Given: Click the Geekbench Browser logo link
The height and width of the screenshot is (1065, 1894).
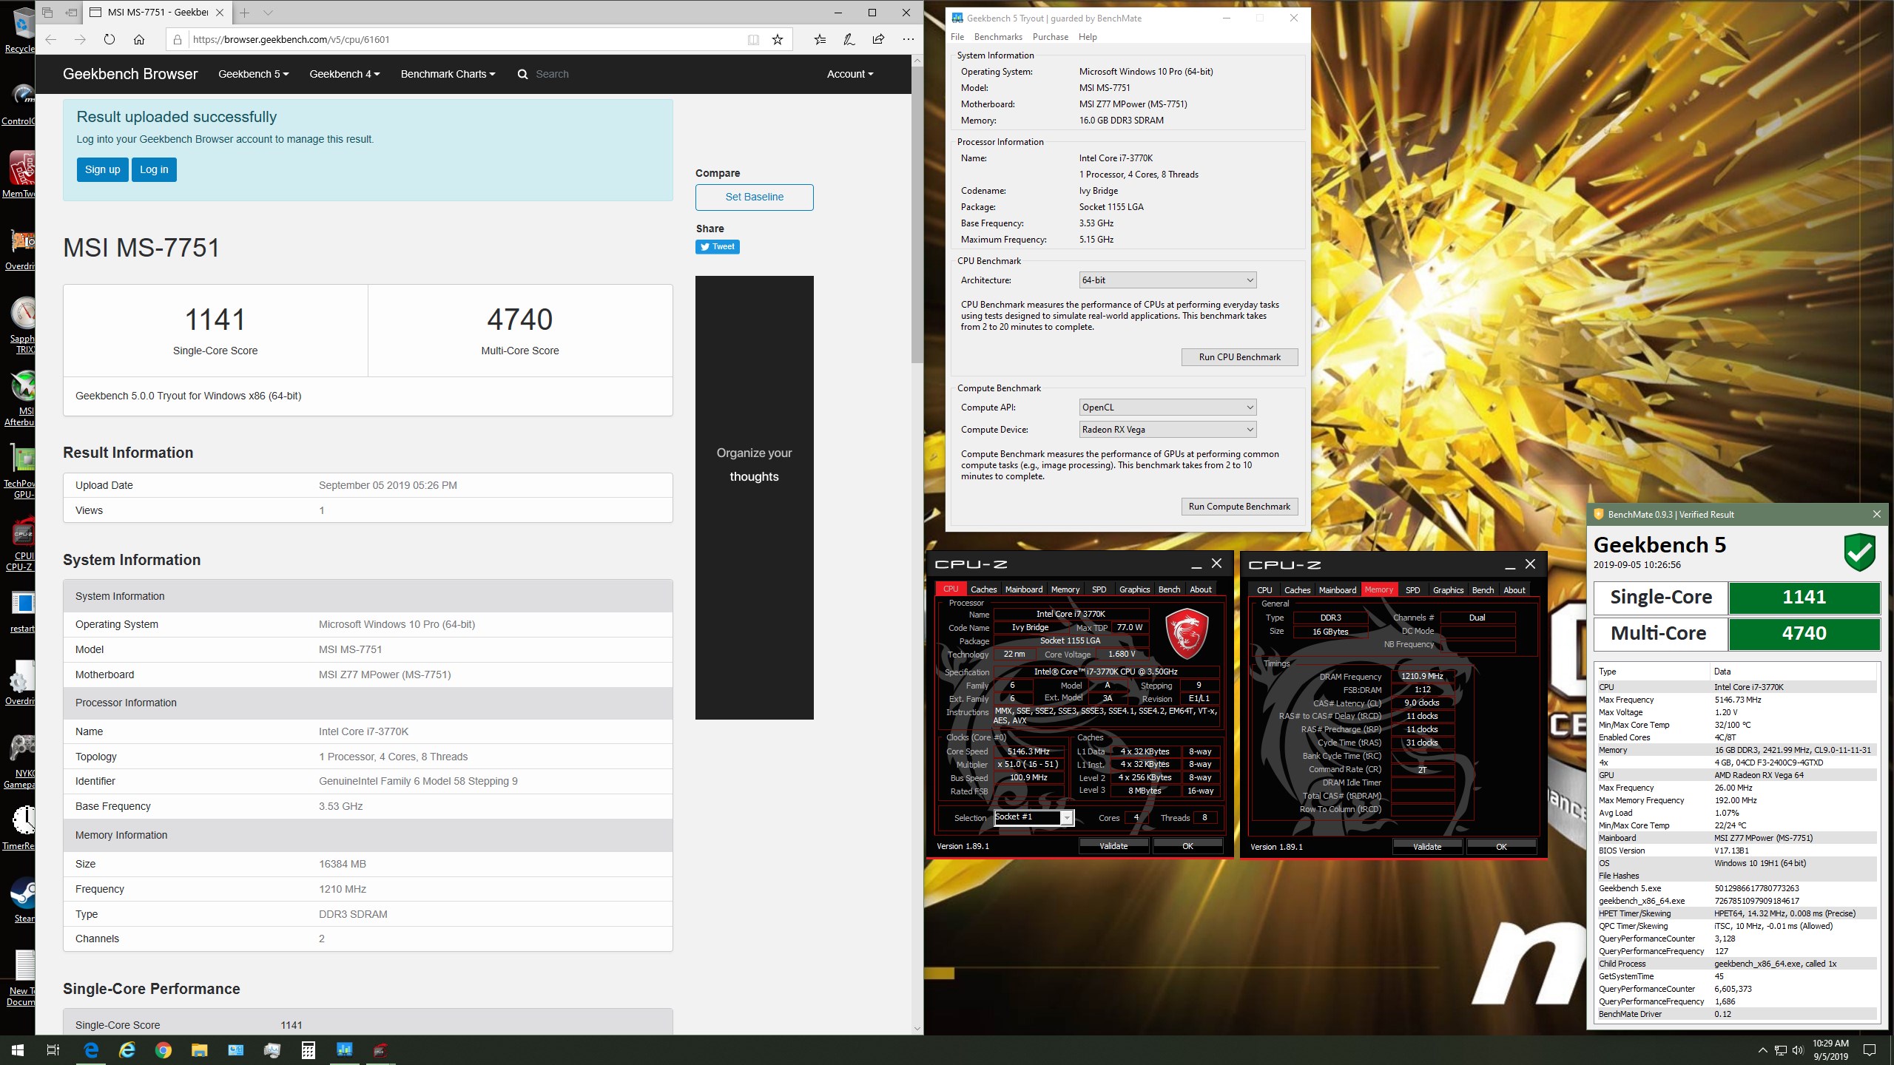Looking at the screenshot, I should [130, 74].
